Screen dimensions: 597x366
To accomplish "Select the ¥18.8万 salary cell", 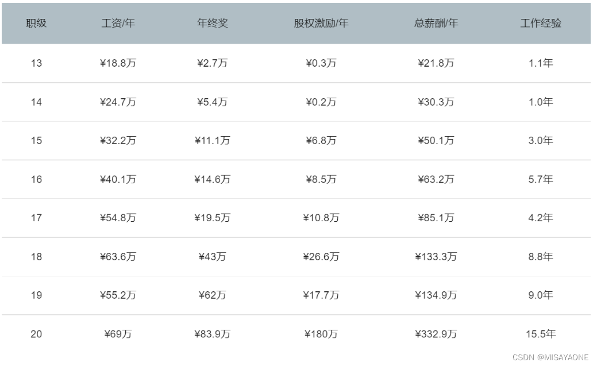I will (118, 63).
